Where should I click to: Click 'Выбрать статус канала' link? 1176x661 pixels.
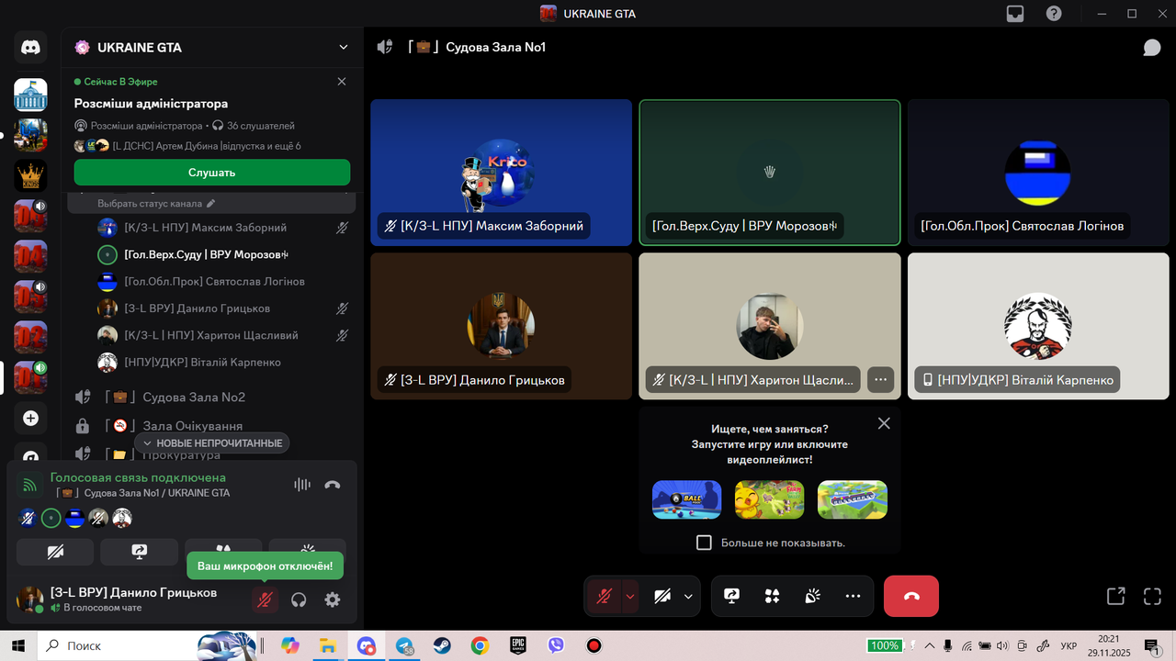pyautogui.click(x=151, y=204)
